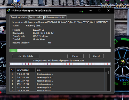Click the connections progress segment bar
The height and width of the screenshot is (100, 129).
pyautogui.click(x=60, y=64)
